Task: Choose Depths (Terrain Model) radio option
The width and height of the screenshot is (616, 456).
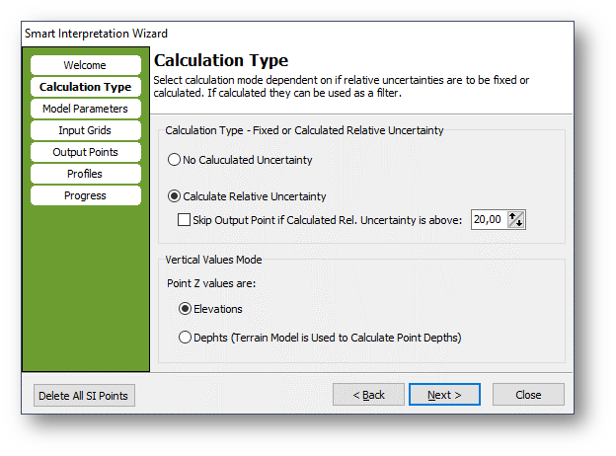Action: pyautogui.click(x=185, y=338)
